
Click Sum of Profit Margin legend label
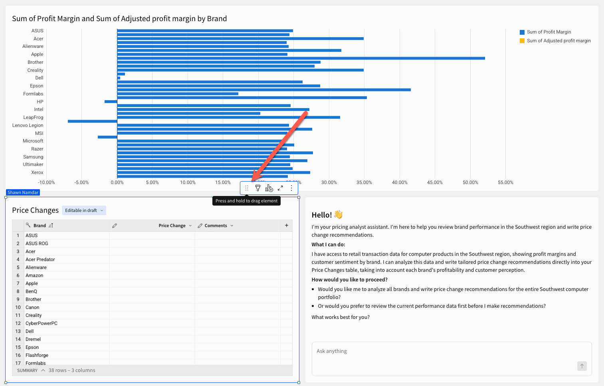[549, 32]
